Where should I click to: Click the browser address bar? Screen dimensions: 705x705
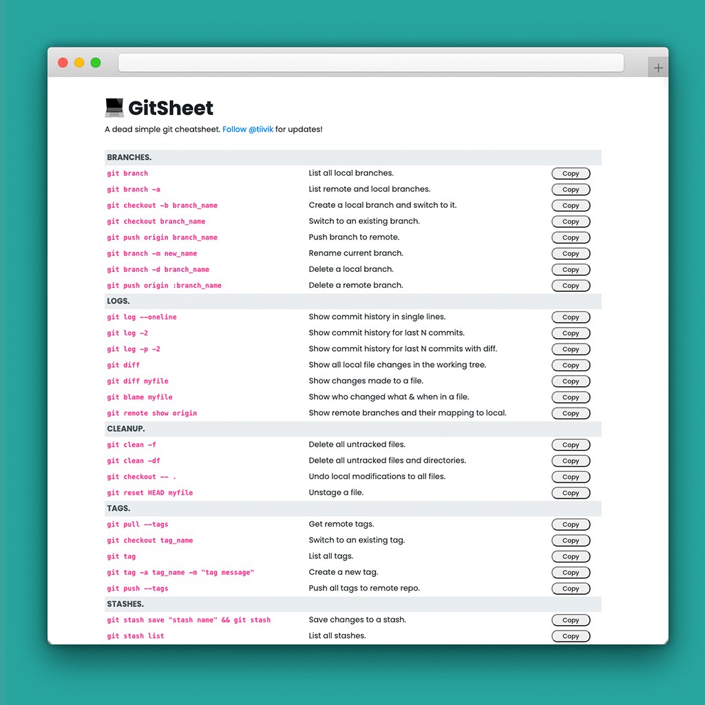pos(371,63)
